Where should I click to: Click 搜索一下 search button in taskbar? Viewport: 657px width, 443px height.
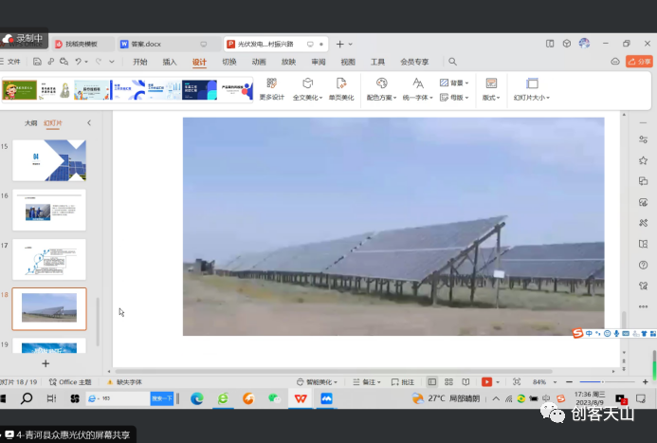point(162,398)
